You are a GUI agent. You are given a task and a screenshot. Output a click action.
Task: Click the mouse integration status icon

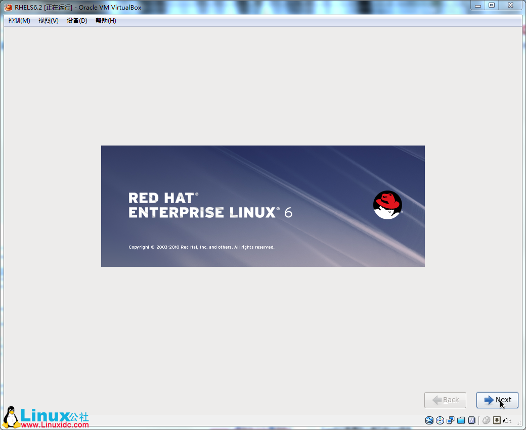point(486,420)
